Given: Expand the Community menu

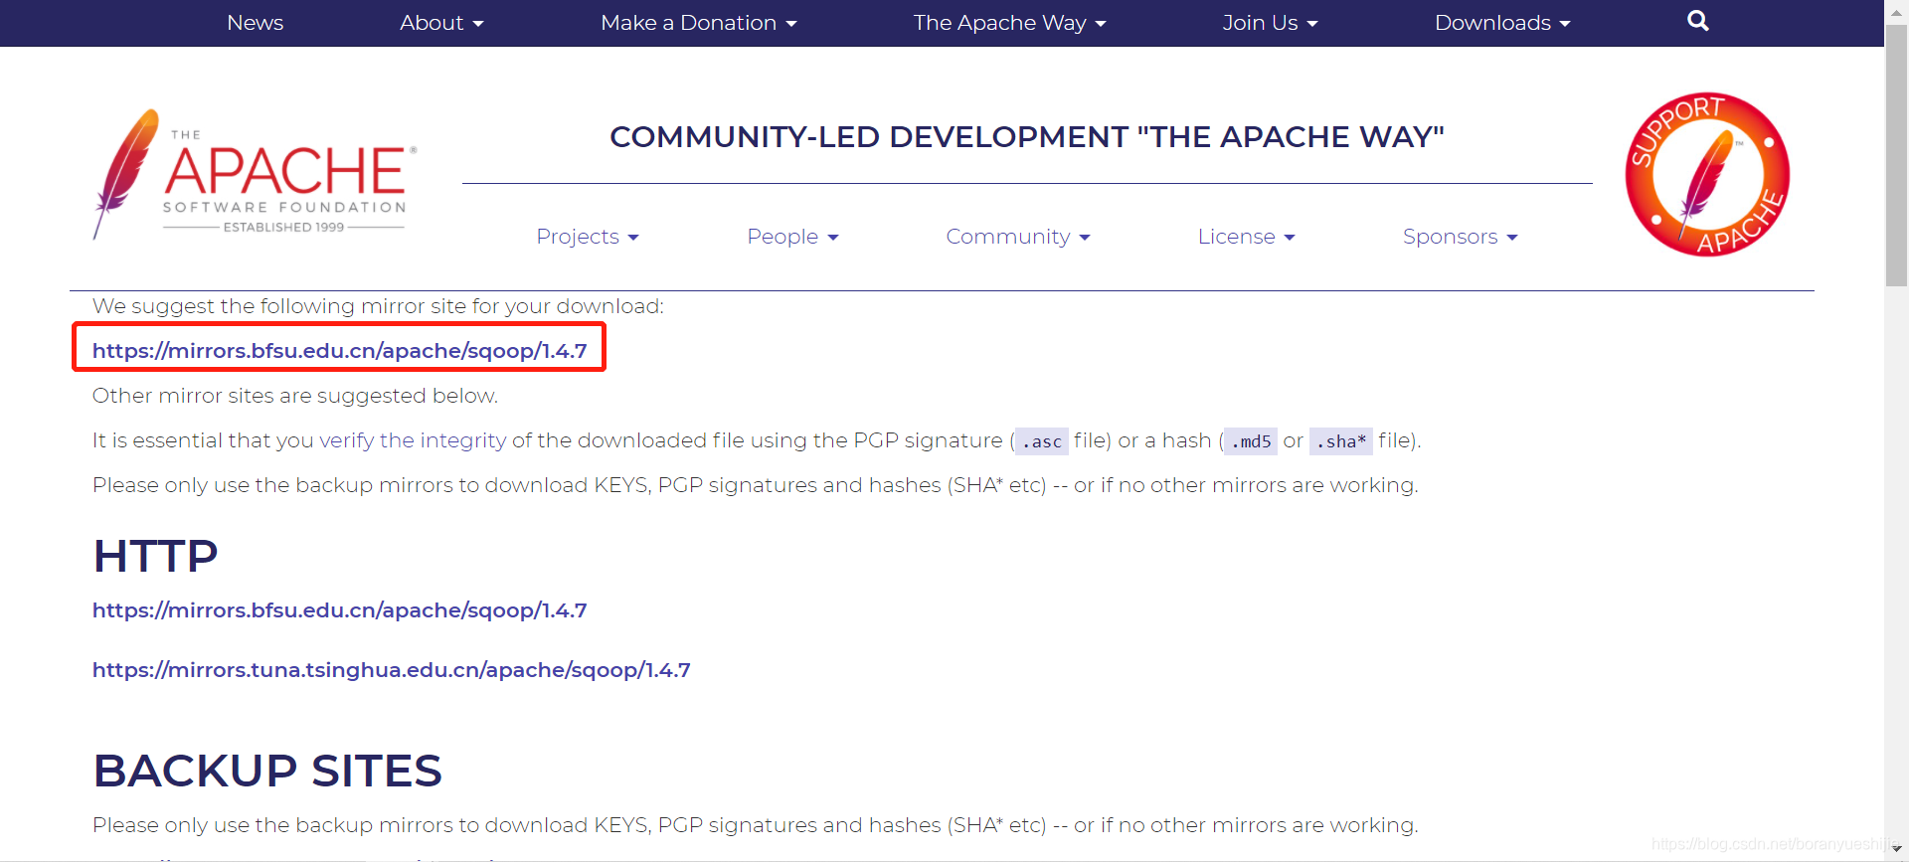Looking at the screenshot, I should coord(1018,237).
